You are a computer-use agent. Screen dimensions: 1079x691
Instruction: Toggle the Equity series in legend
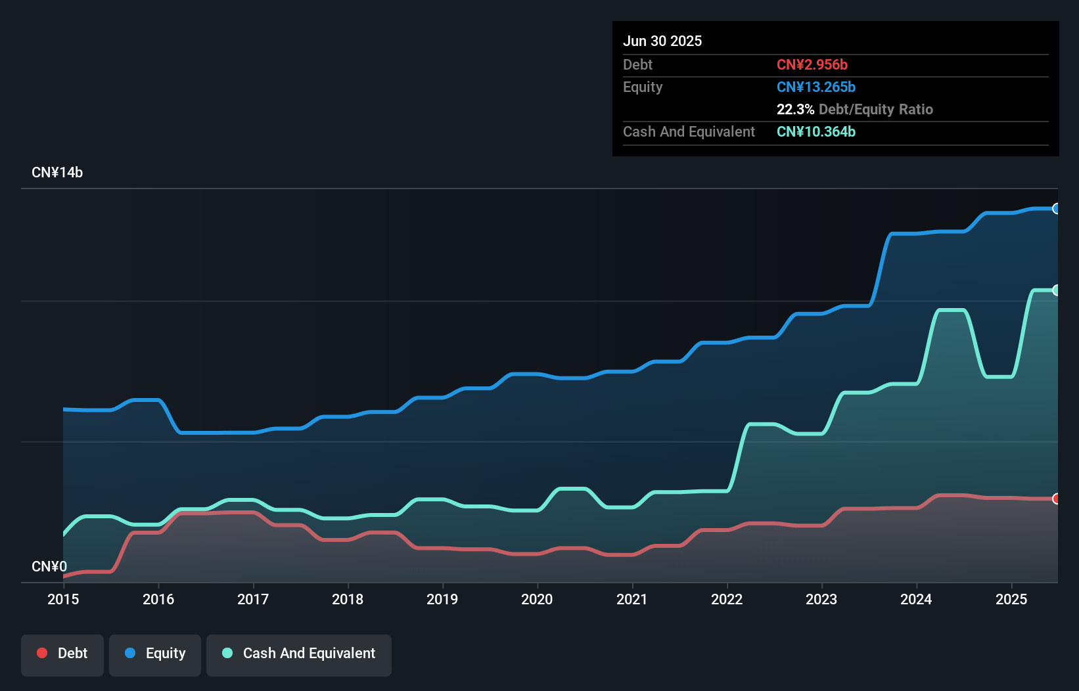[155, 654]
